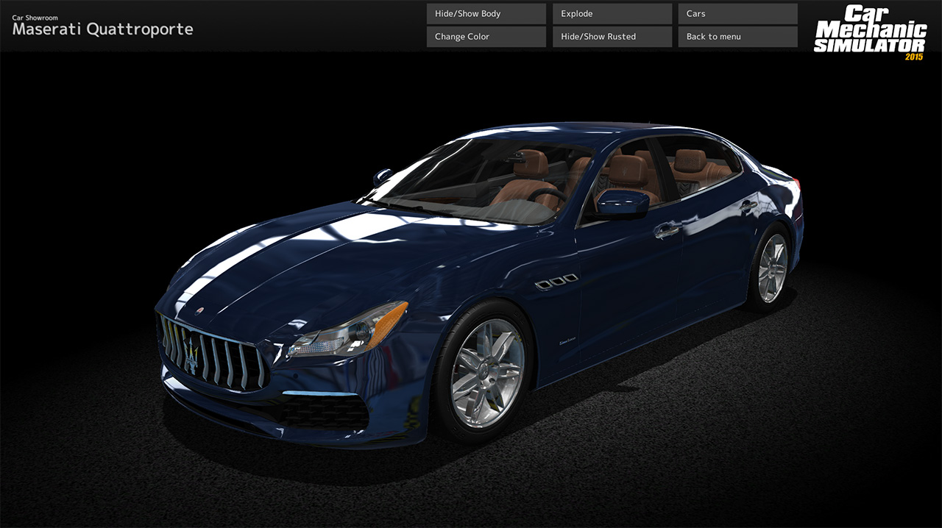Expand the car showroom vehicle options via Cars
942x528 pixels.
point(737,13)
